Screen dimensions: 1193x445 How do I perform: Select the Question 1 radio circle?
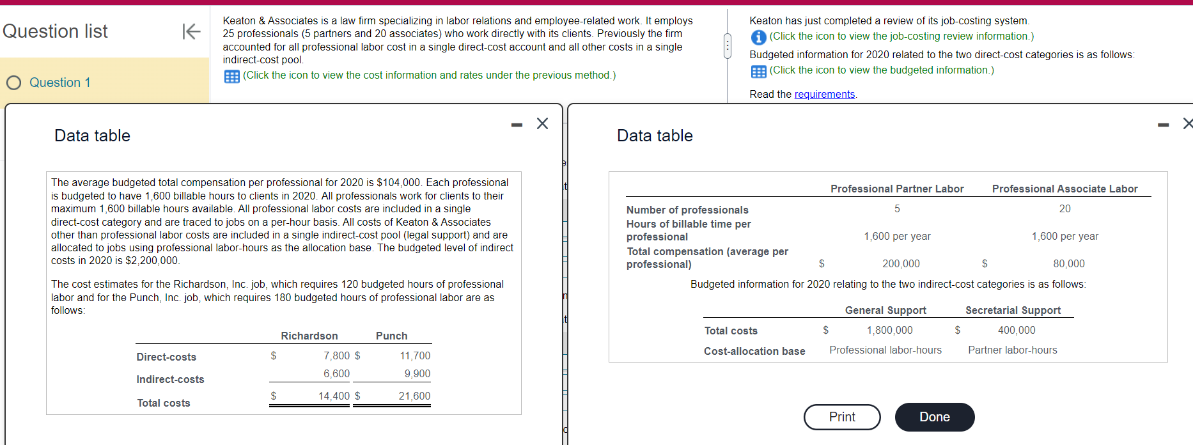pos(13,82)
